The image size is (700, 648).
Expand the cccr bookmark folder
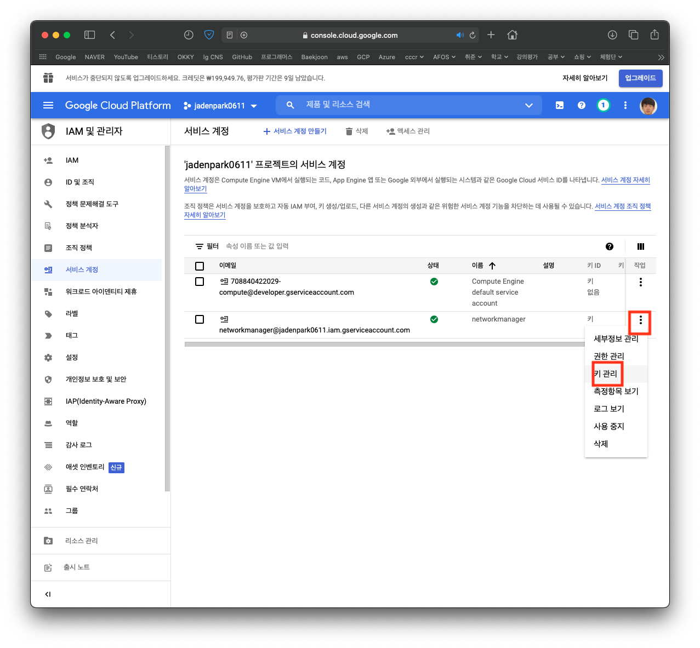414,57
